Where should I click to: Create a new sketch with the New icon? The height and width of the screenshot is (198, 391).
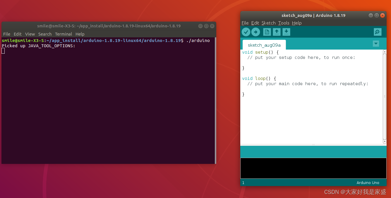[x=267, y=32]
